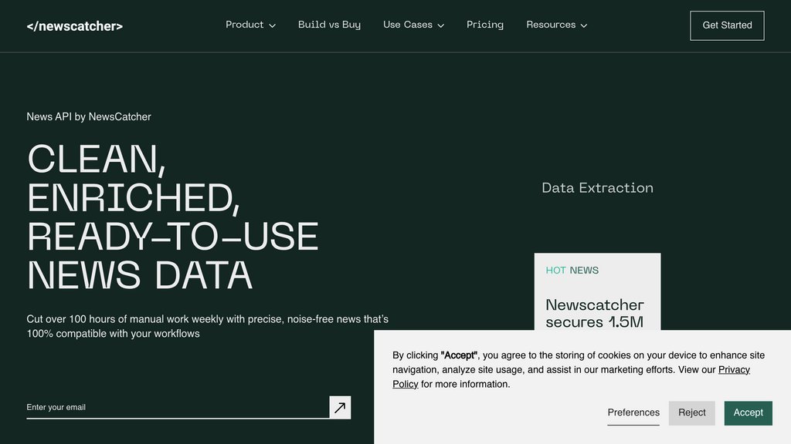Expand the Product dropdown menu
791x444 pixels.
250,25
